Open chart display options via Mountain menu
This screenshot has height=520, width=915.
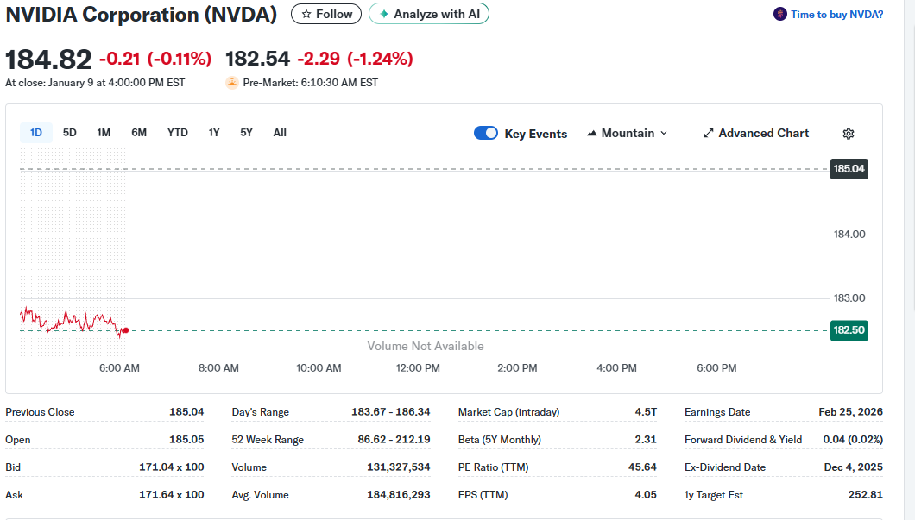(627, 133)
